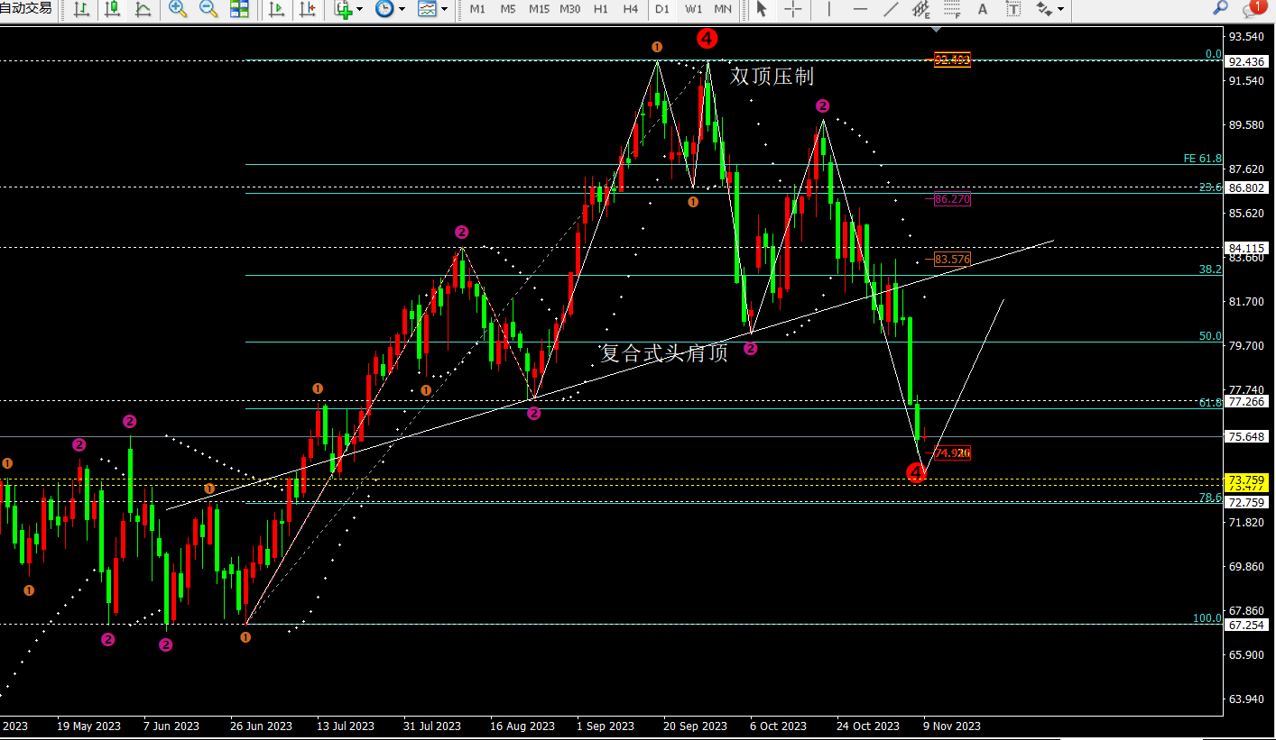Click the 83.576 price label on chart
The width and height of the screenshot is (1276, 740).
click(x=952, y=259)
